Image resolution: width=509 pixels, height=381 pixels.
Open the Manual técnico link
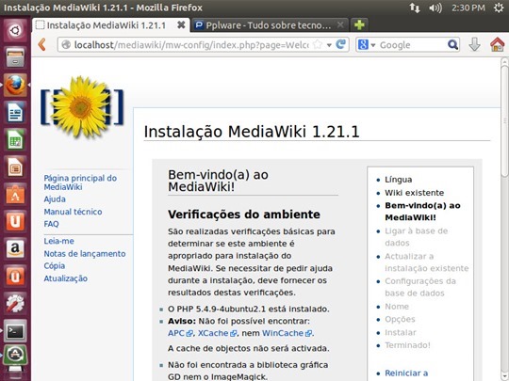pyautogui.click(x=73, y=212)
